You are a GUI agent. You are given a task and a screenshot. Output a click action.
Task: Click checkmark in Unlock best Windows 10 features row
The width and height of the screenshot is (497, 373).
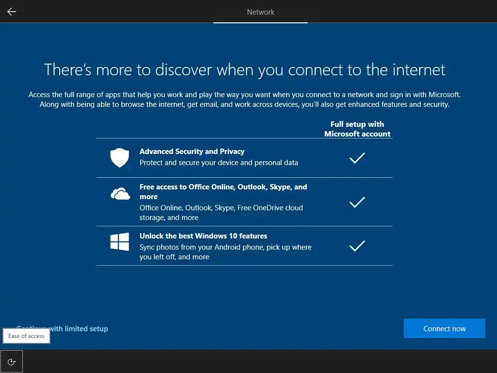coord(357,246)
